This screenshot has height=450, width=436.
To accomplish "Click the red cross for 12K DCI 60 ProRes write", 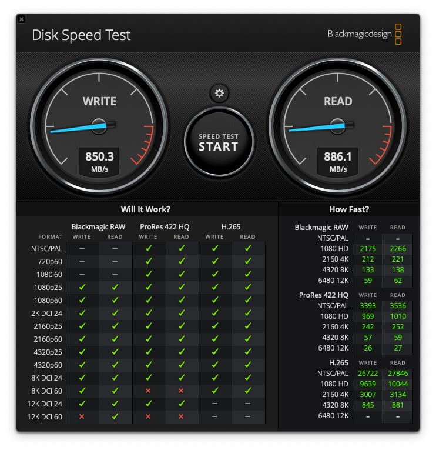I will click(x=148, y=416).
